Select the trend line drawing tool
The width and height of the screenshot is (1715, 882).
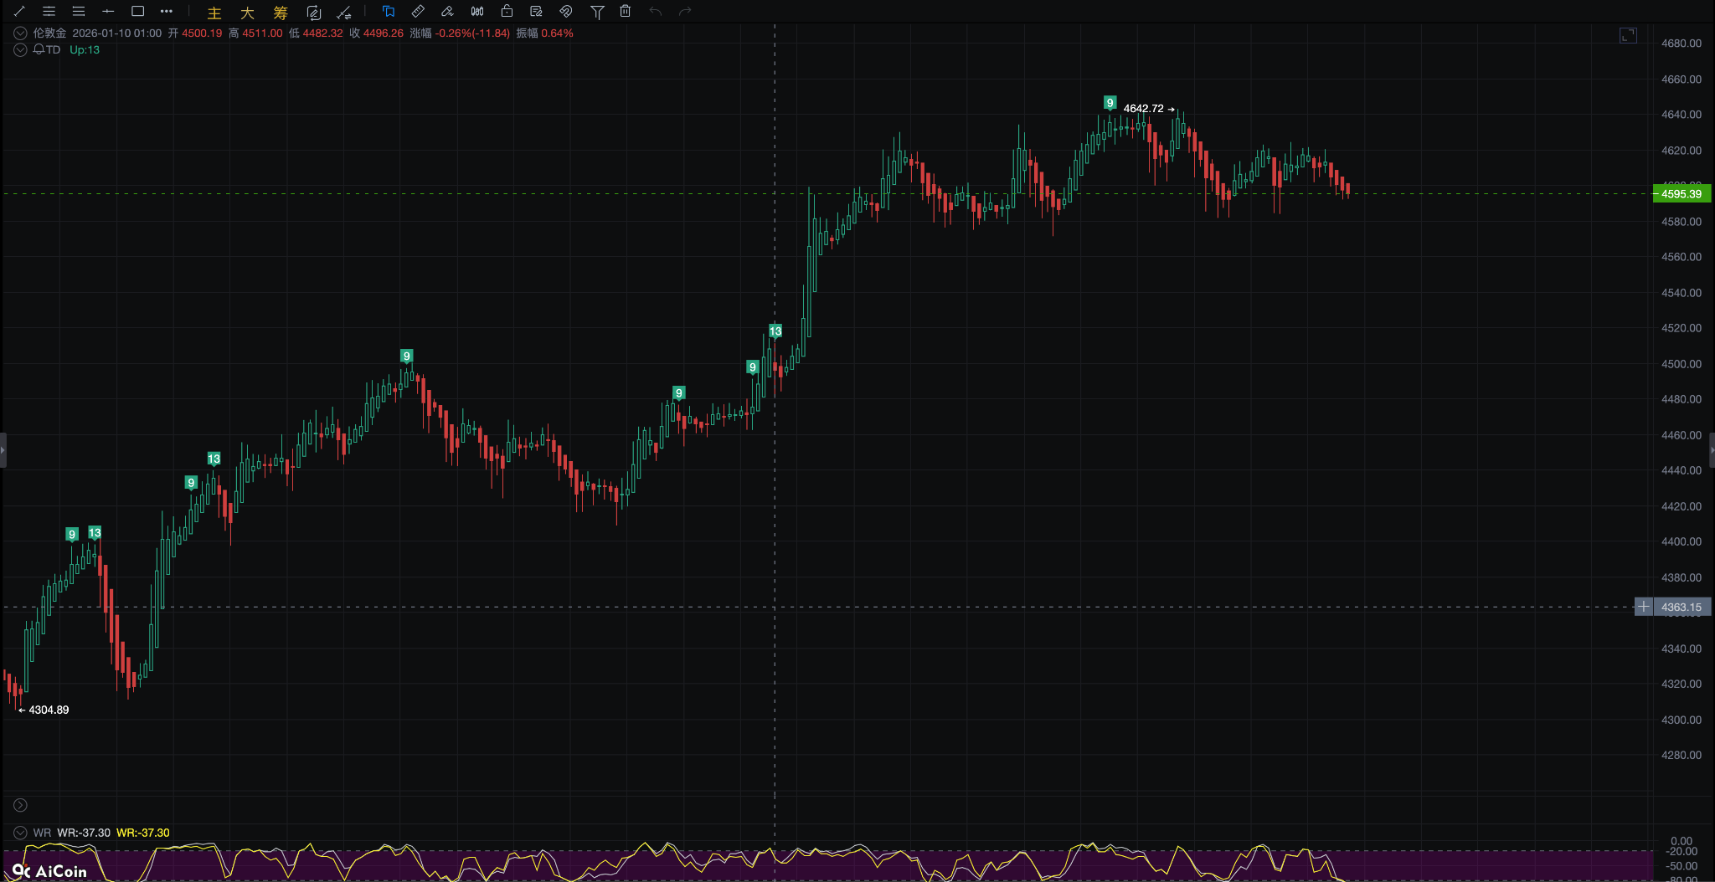coord(18,12)
